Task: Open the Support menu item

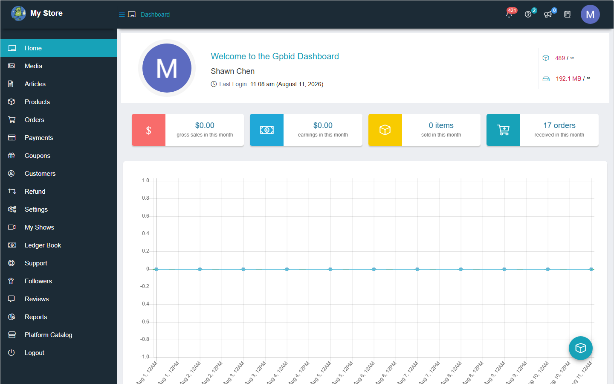Action: [x=58, y=263]
